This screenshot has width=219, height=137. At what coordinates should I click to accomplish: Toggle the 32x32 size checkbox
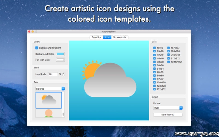click(x=154, y=55)
